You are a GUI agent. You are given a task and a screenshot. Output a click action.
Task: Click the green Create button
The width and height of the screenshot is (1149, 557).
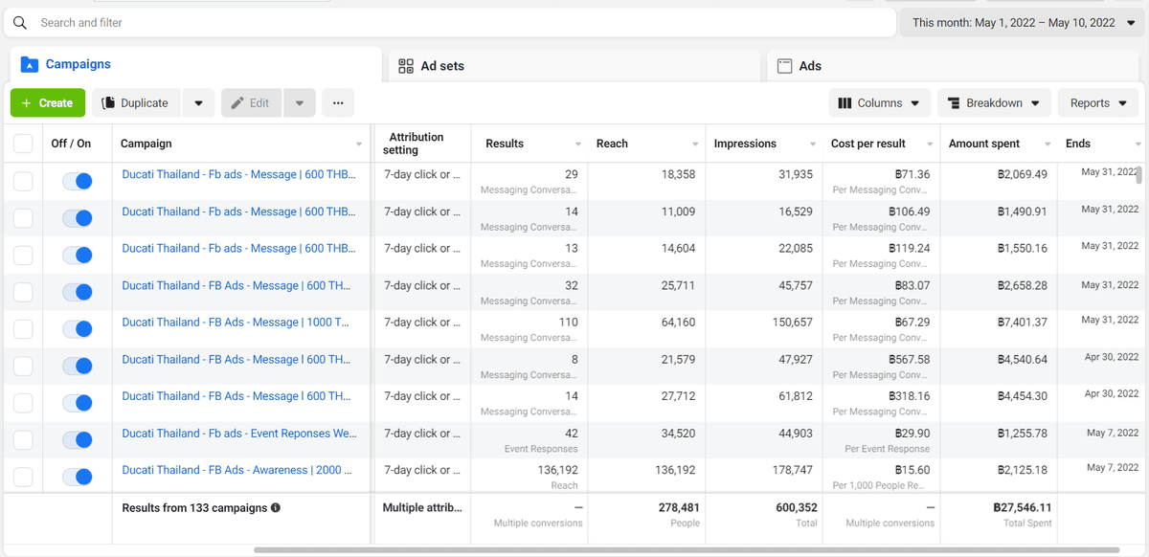pyautogui.click(x=48, y=103)
